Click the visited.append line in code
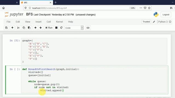Screen dimensions: 175x98 pyautogui.click(x=52, y=90)
